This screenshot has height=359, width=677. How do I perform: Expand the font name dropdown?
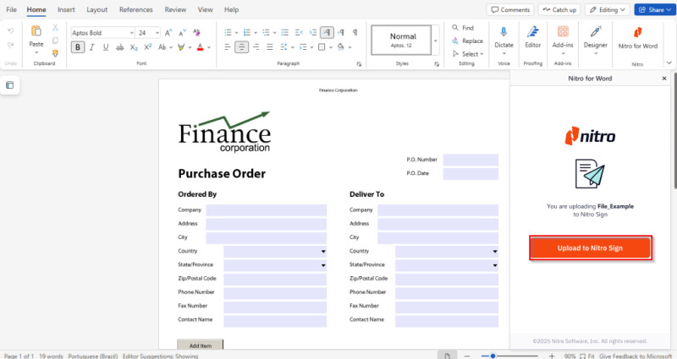coord(131,32)
